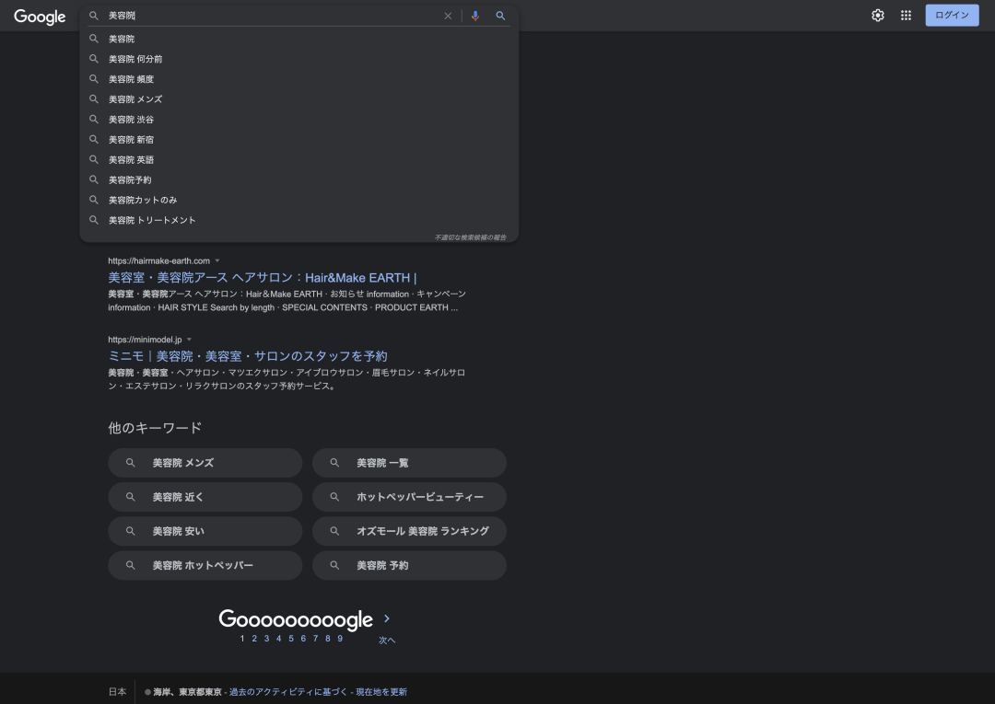The width and height of the screenshot is (995, 704).
Task: Go to results page 4
Action: 278,639
